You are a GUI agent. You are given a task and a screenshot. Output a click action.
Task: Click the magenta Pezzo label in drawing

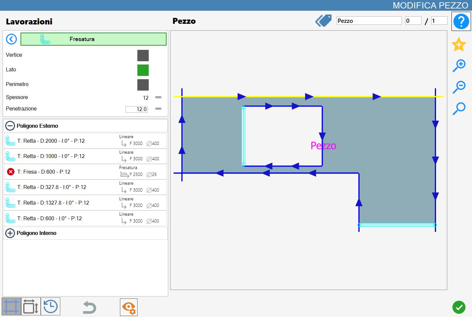(323, 146)
